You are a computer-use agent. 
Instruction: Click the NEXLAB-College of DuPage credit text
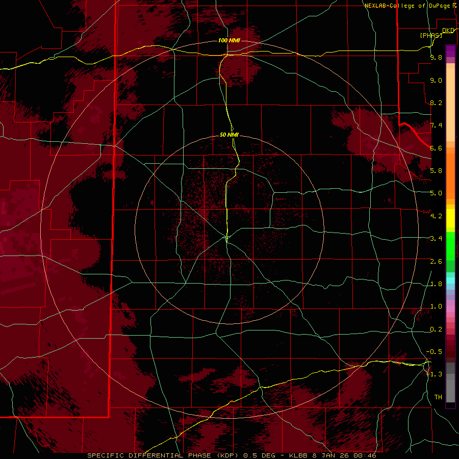click(407, 6)
